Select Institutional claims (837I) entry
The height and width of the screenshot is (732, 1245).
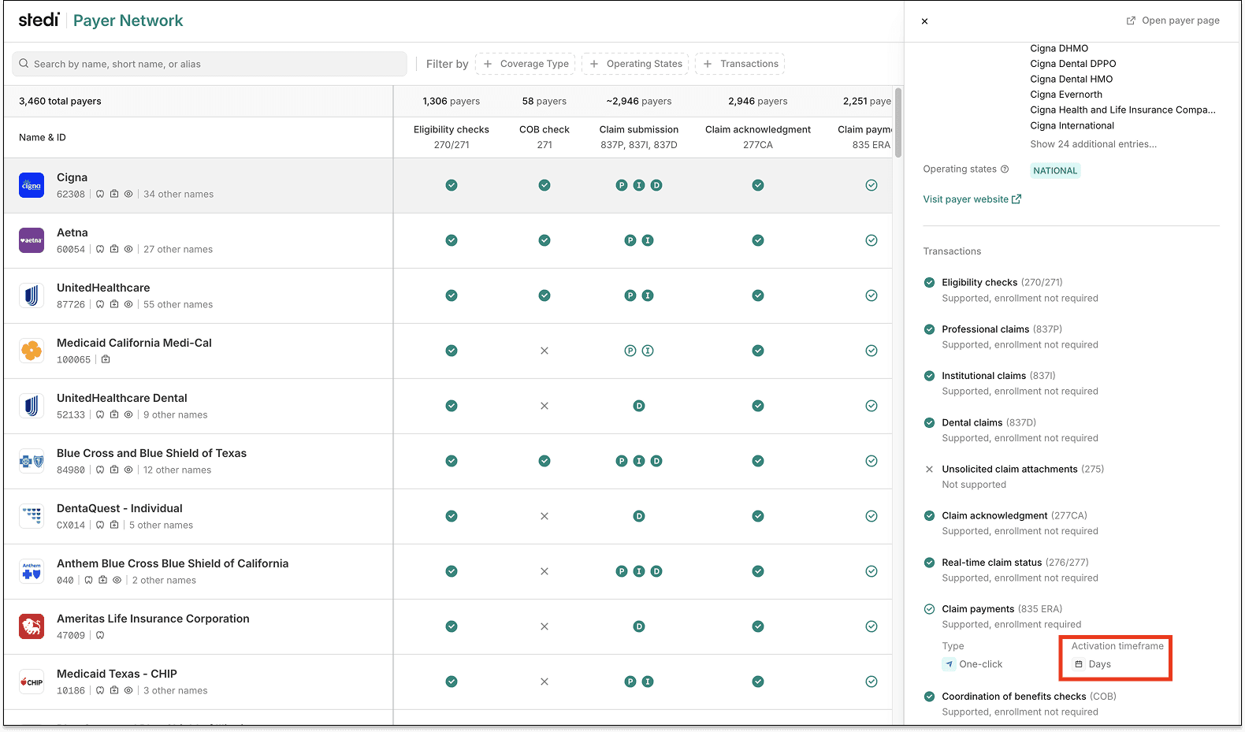click(998, 376)
